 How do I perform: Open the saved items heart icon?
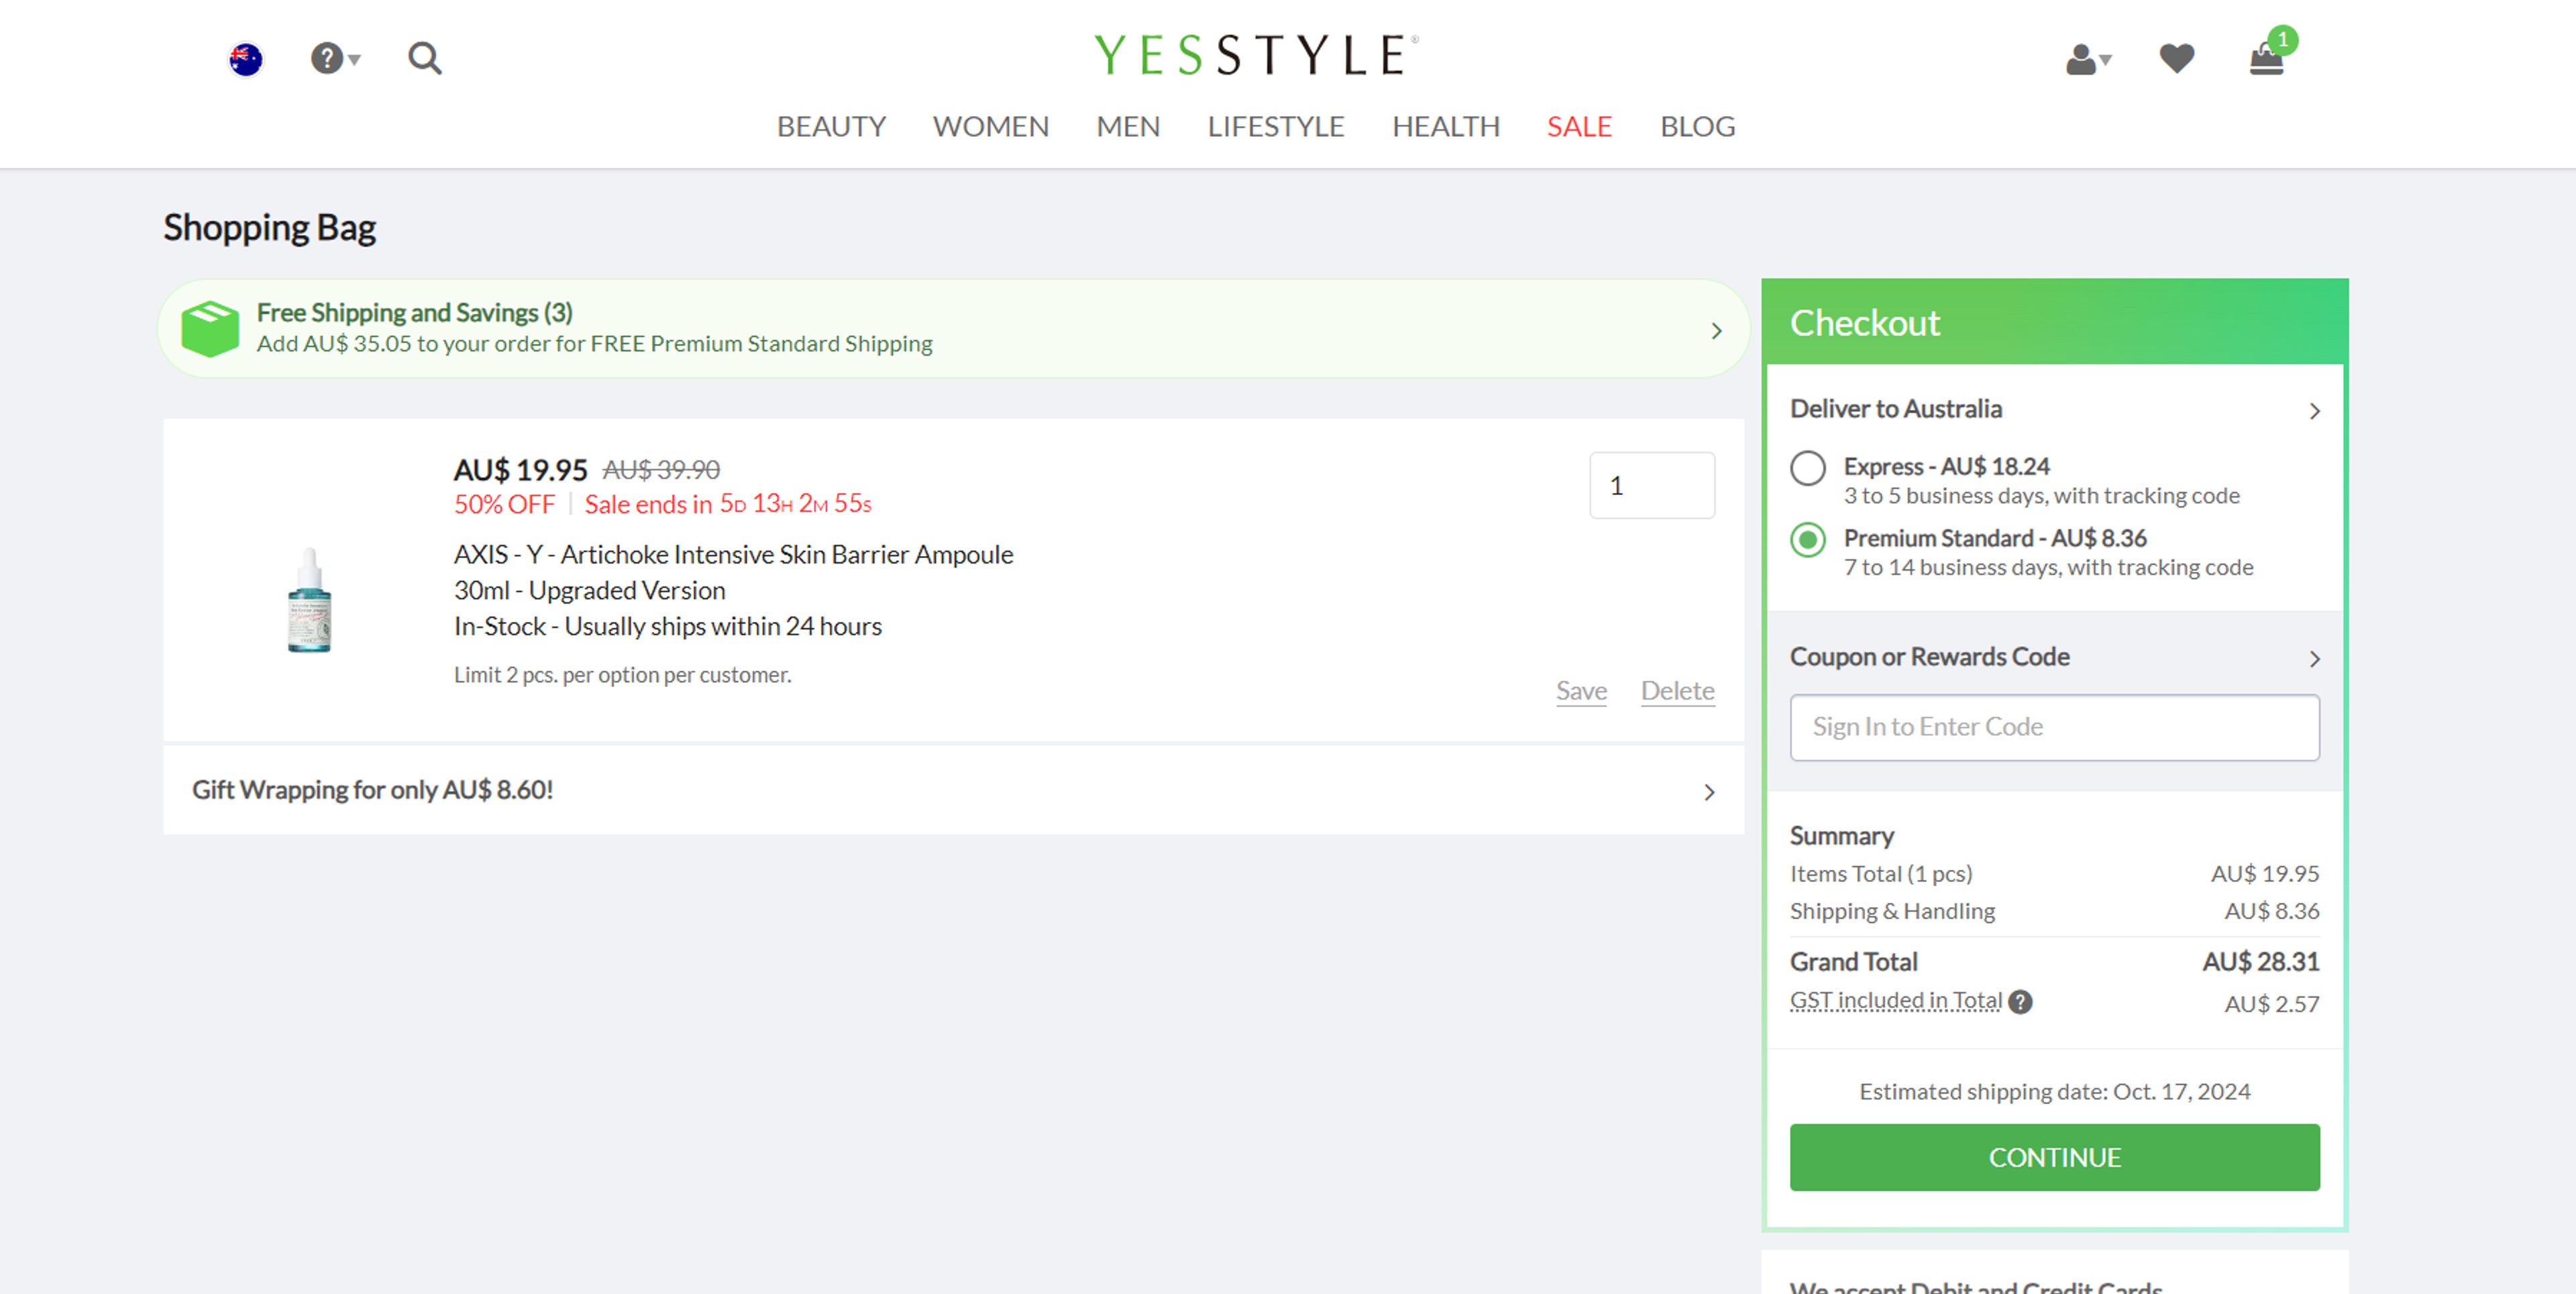point(2176,58)
